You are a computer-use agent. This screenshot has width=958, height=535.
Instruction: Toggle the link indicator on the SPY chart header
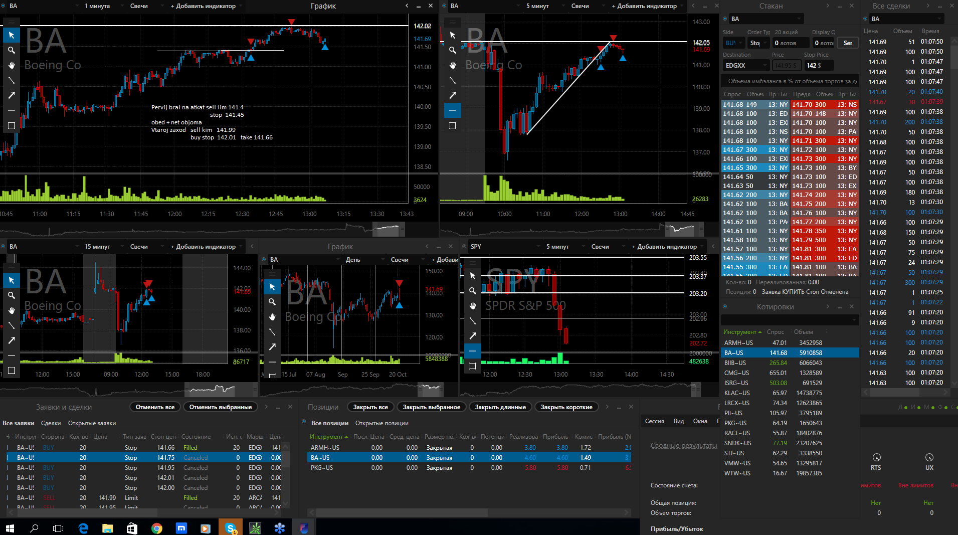click(464, 246)
